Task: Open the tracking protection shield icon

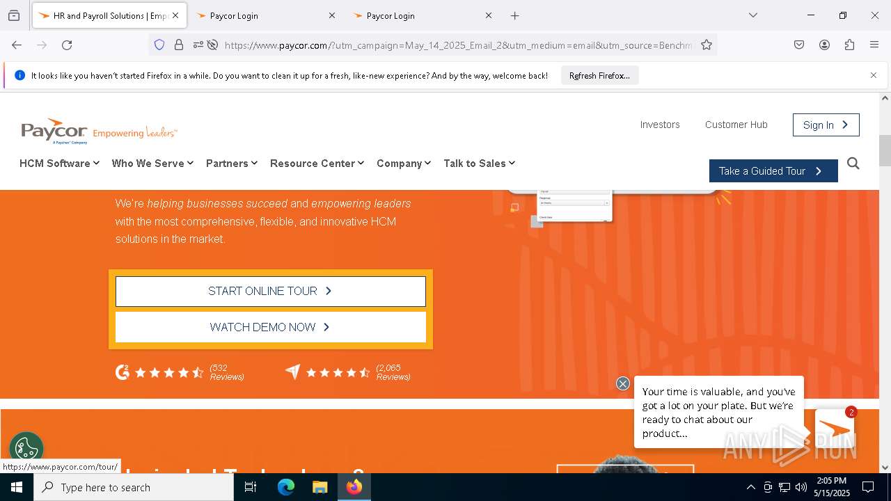Action: tap(159, 45)
